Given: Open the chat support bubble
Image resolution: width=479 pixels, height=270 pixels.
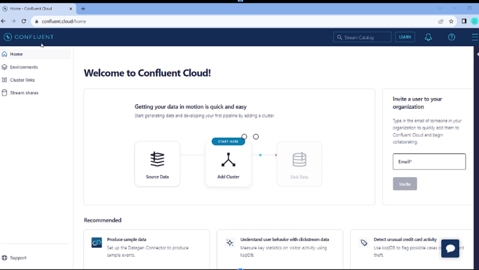Looking at the screenshot, I should coord(450,248).
